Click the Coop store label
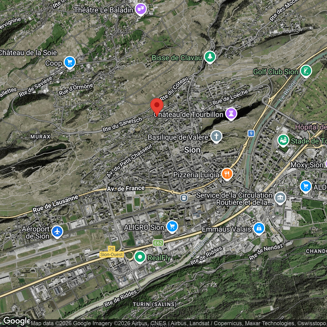The width and height of the screenshot is (327, 327). pyautogui.click(x=54, y=63)
